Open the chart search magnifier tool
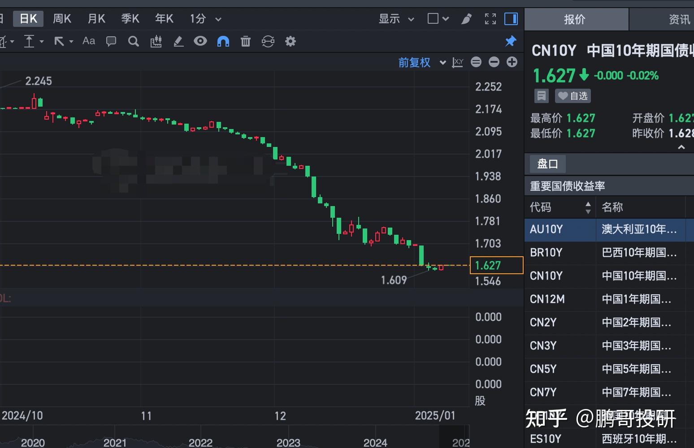 click(x=133, y=41)
